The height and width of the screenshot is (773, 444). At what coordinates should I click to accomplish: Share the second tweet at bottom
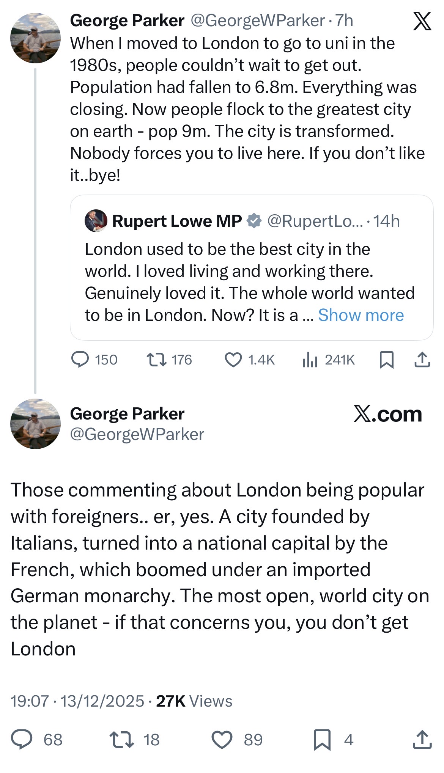pyautogui.click(x=422, y=740)
